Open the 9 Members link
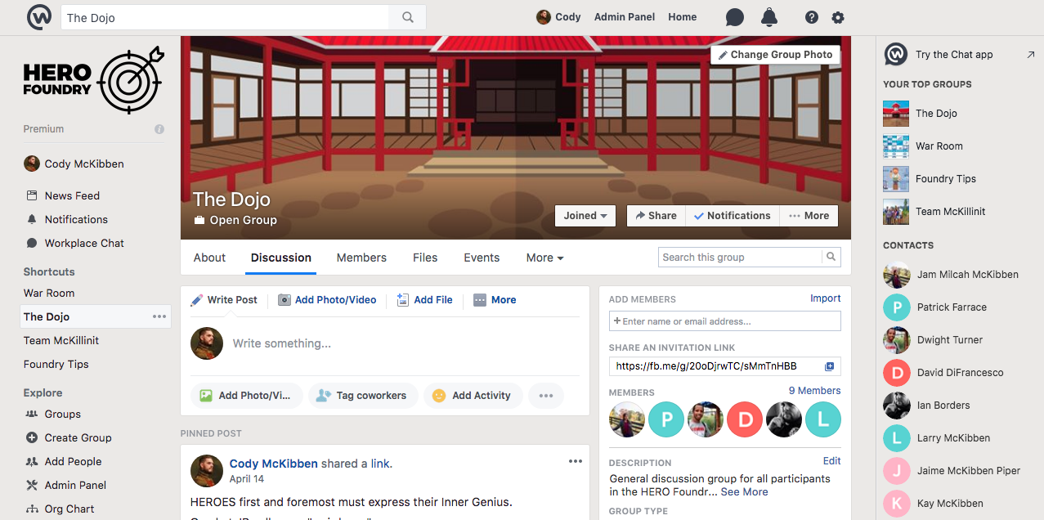The height and width of the screenshot is (520, 1044). 815,391
